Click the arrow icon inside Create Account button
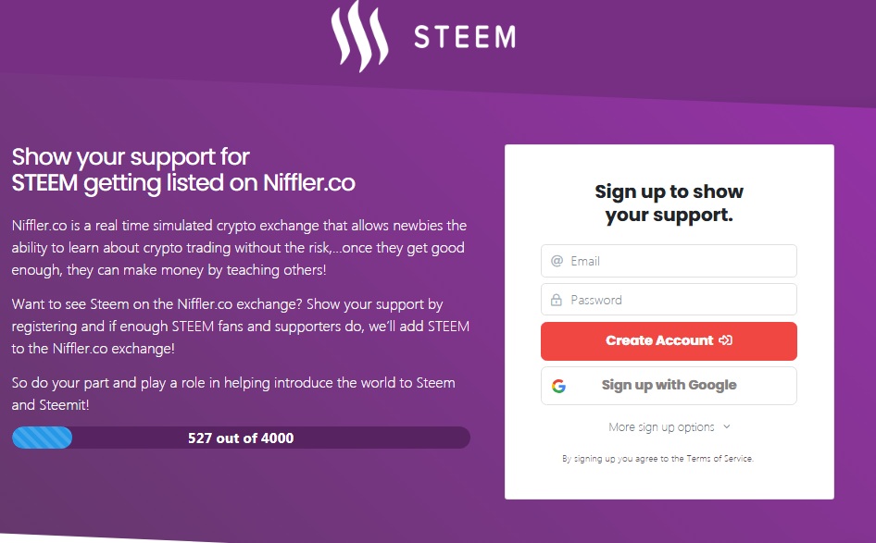Viewport: 876px width, 543px height. coord(725,340)
